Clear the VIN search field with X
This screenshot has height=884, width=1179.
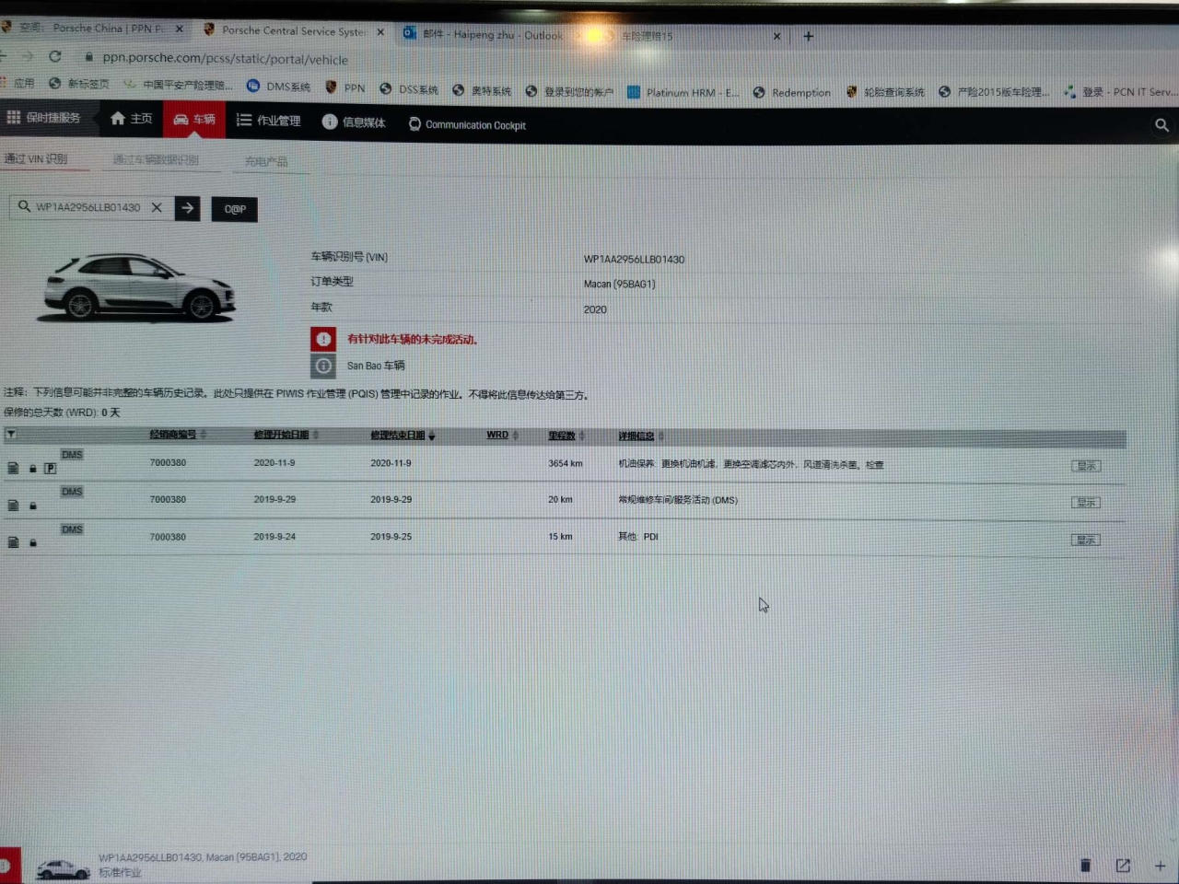tap(157, 207)
